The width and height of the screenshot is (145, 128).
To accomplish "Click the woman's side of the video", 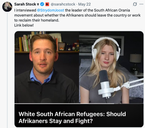I will pos(111,67).
